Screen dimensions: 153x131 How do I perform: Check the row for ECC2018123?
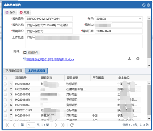point(5,110)
